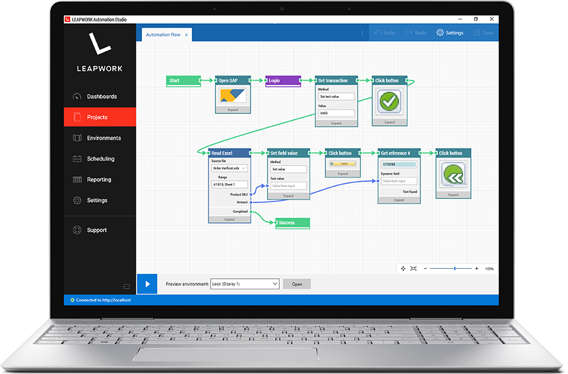This screenshot has width=568, height=374.
Task: Go to the Environments section
Action: pyautogui.click(x=104, y=138)
